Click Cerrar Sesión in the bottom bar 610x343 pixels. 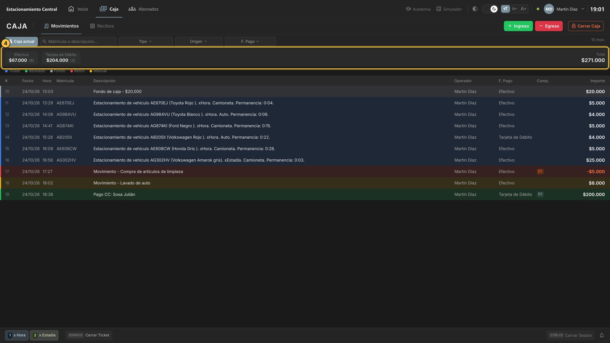point(570,335)
